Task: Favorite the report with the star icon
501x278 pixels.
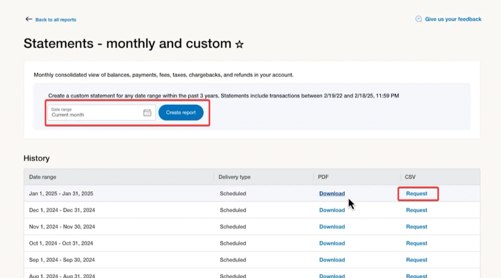Action: [239, 44]
